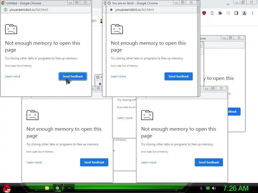Viewport: 258px width, 193px height.
Task: Open Learn more in the bottom-left error window
Action: pos(34,162)
